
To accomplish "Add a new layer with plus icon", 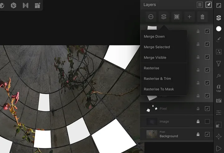I will pyautogui.click(x=189, y=17).
